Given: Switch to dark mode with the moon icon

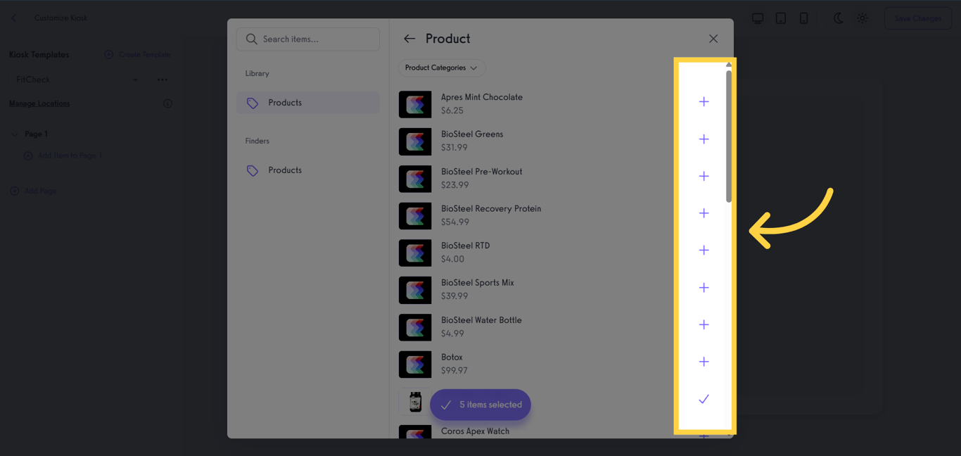Looking at the screenshot, I should tap(839, 18).
